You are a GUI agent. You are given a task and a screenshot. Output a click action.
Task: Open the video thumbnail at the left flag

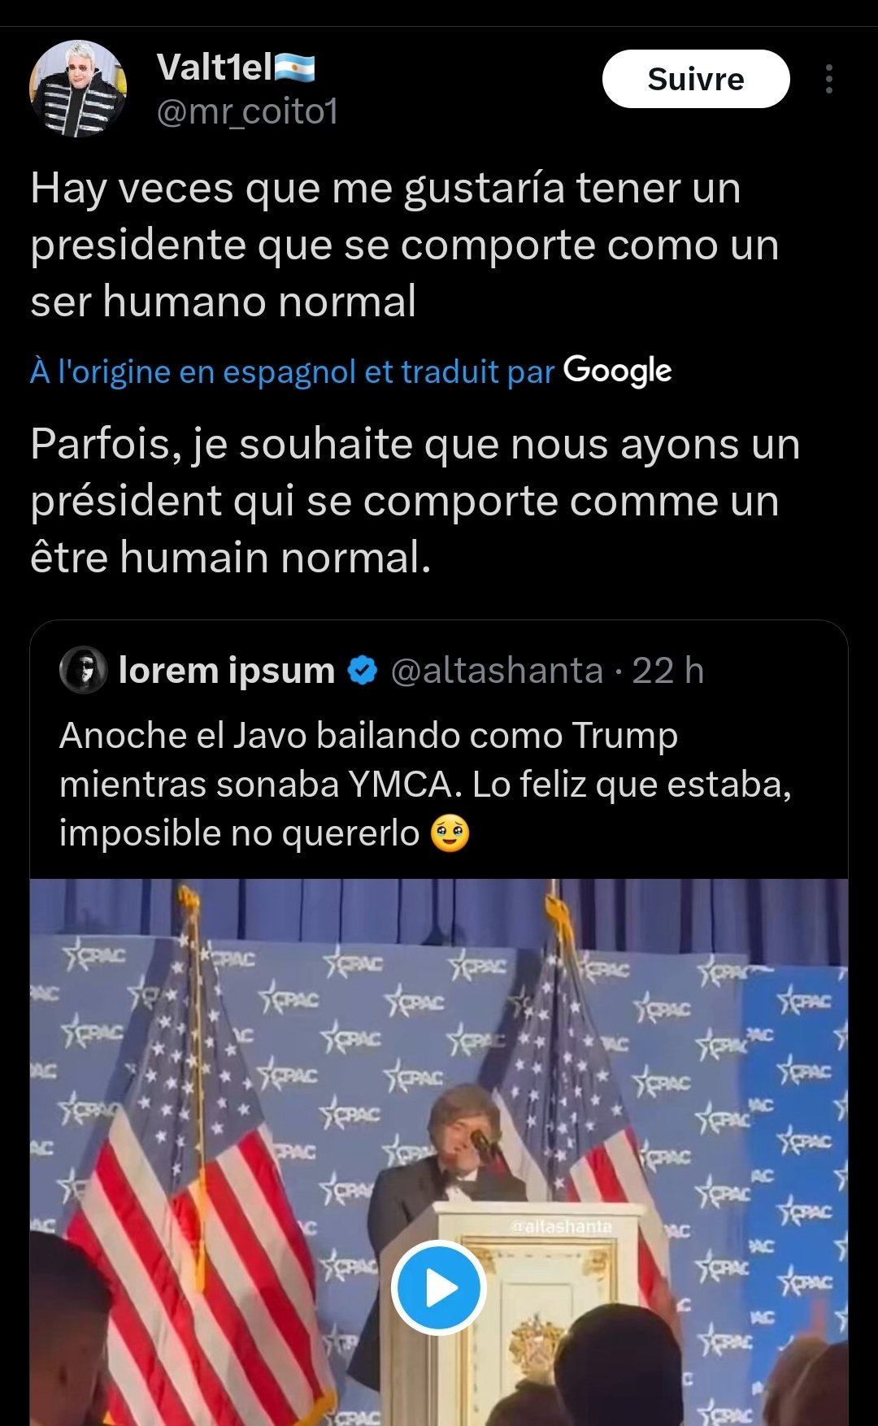pos(187,1179)
